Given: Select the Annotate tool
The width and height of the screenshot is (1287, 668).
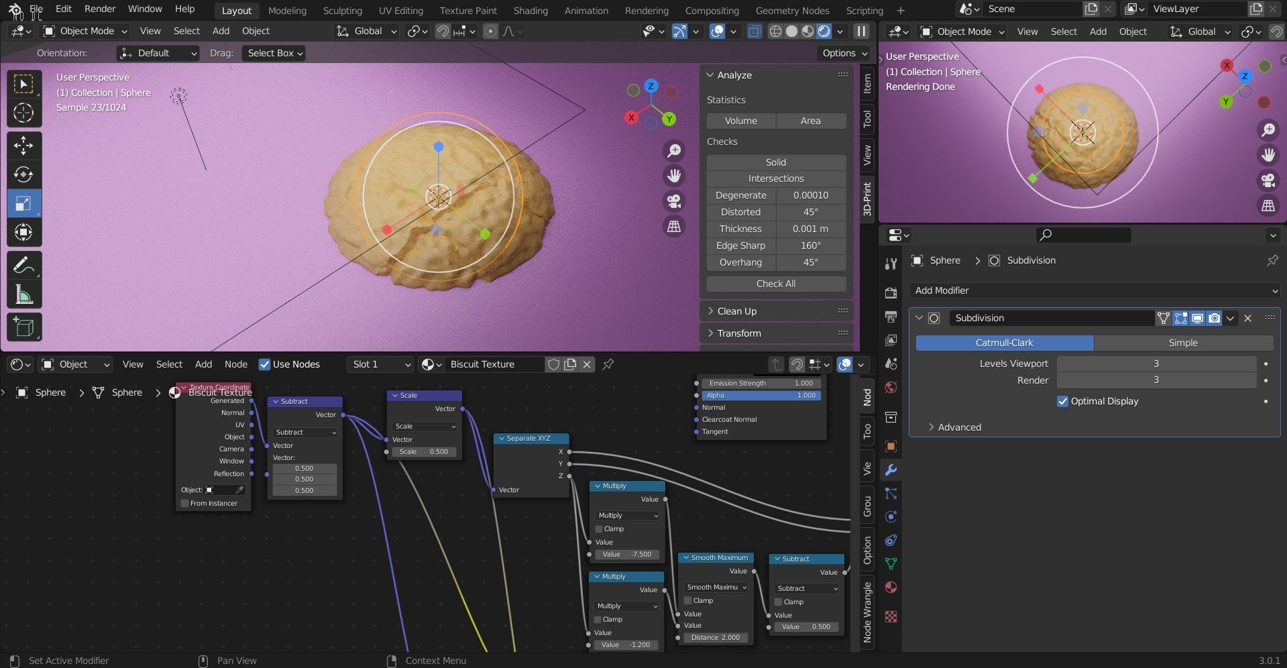Looking at the screenshot, I should tap(23, 265).
